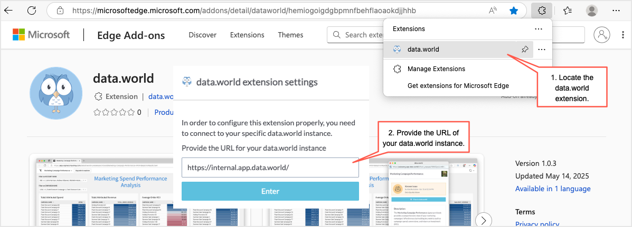Click the Enter button in extension settings

(x=270, y=191)
